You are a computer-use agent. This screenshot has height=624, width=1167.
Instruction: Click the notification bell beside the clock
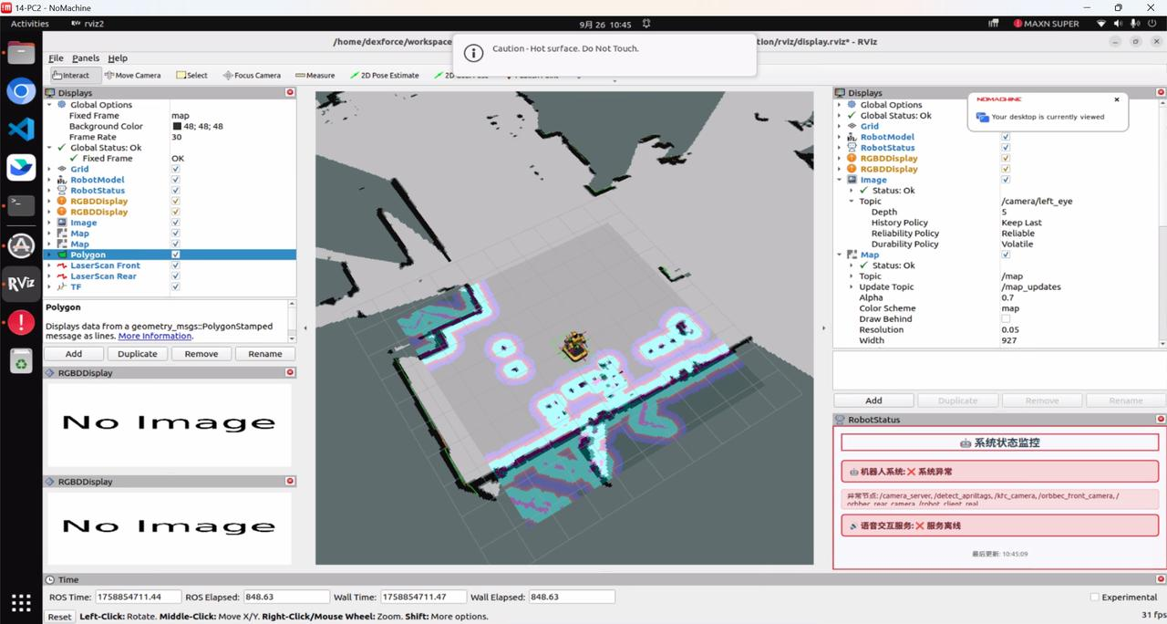click(x=646, y=24)
